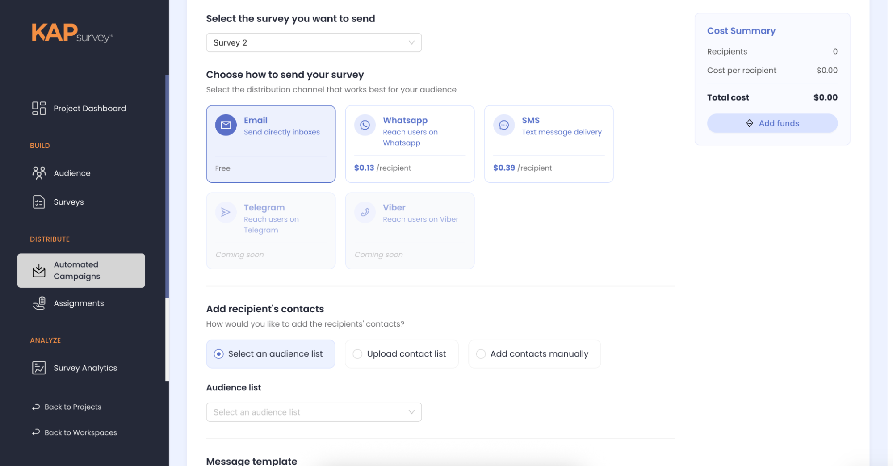Click the ANALYZE section label

click(x=45, y=340)
